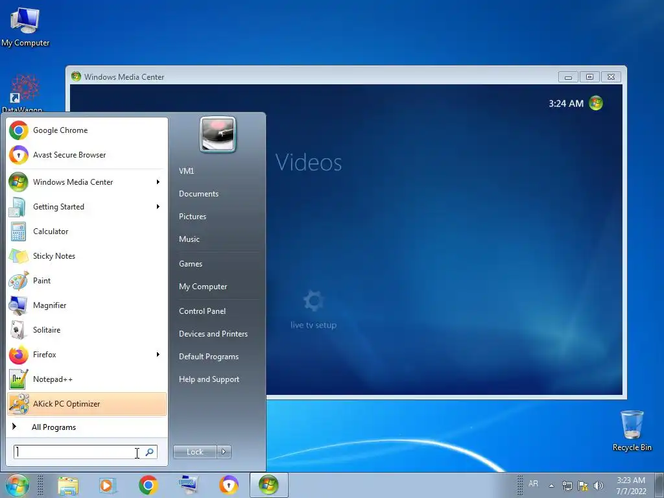The height and width of the screenshot is (498, 664).
Task: Open Google Chrome from Start menu list
Action: coord(87,130)
